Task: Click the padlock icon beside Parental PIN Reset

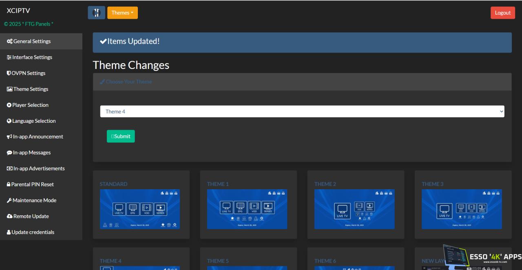Action: (x=9, y=185)
